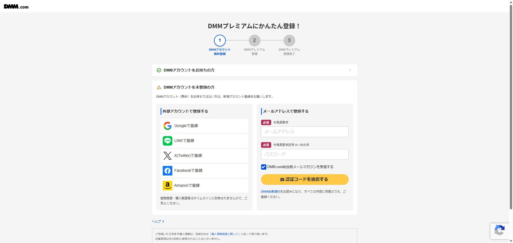Screen dimensions: 513x243
Task: Focus the メールアドレス input field
Action: click(x=305, y=132)
